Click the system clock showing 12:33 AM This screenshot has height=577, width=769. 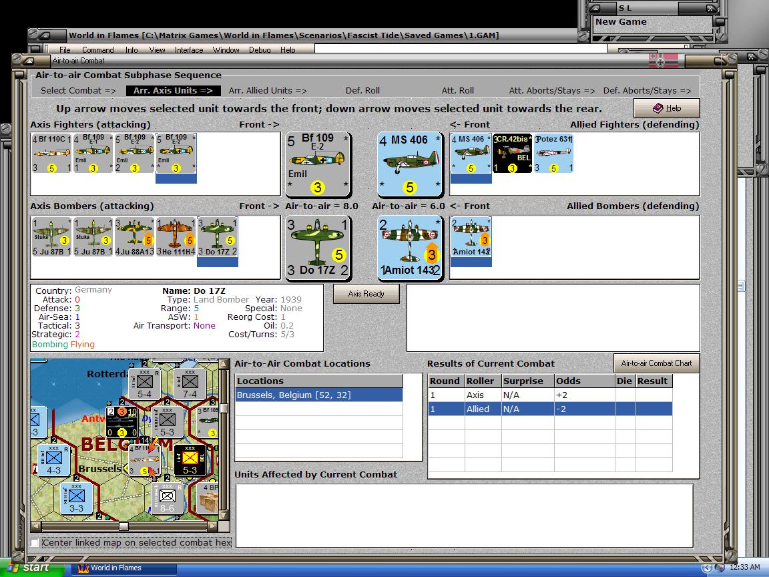click(x=744, y=568)
